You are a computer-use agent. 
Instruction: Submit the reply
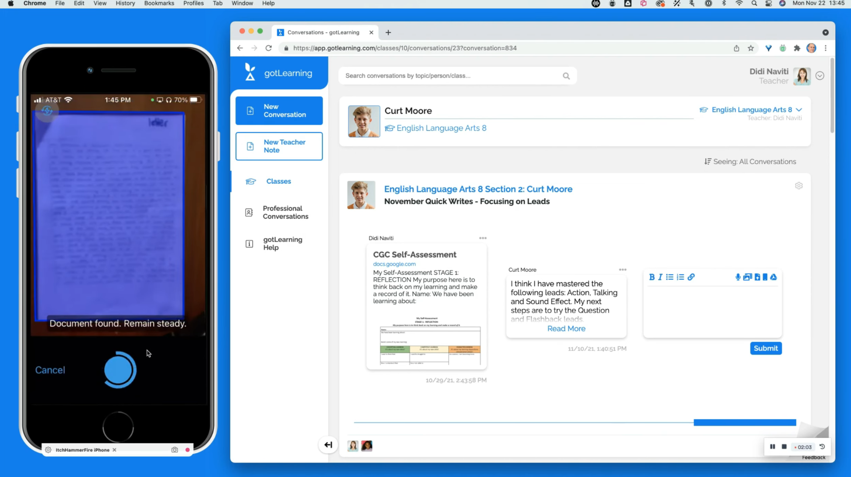point(766,348)
